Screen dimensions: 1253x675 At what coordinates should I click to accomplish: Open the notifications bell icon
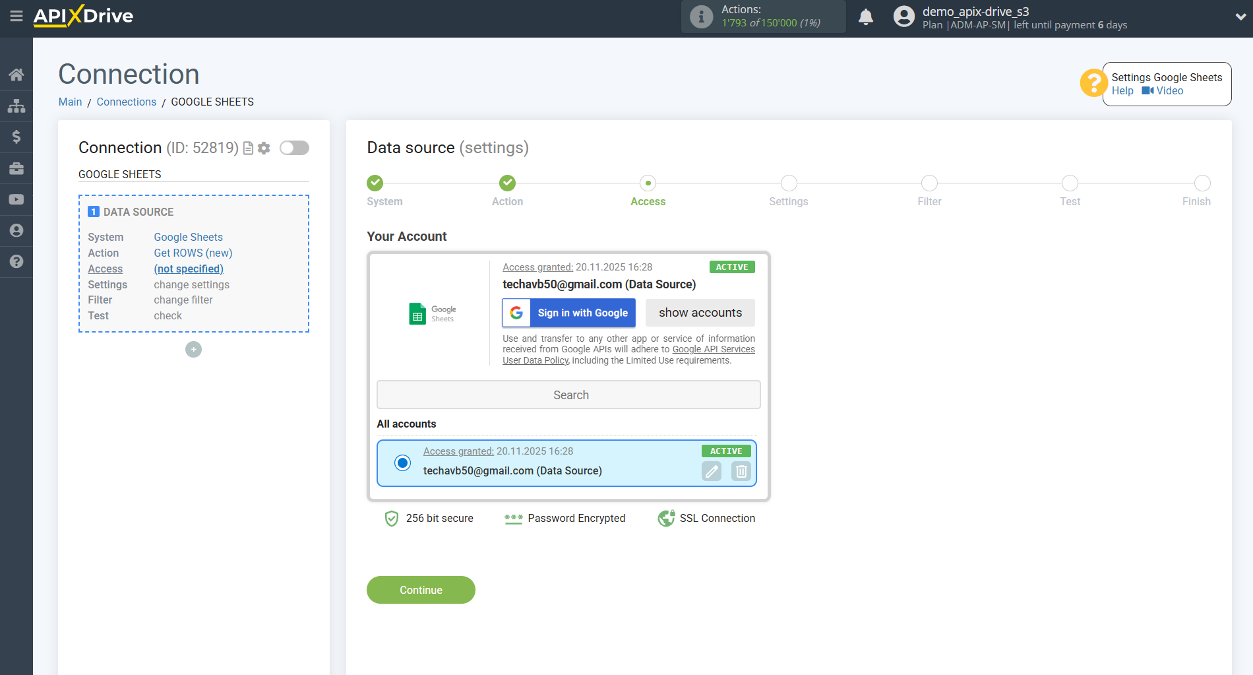coord(866,16)
